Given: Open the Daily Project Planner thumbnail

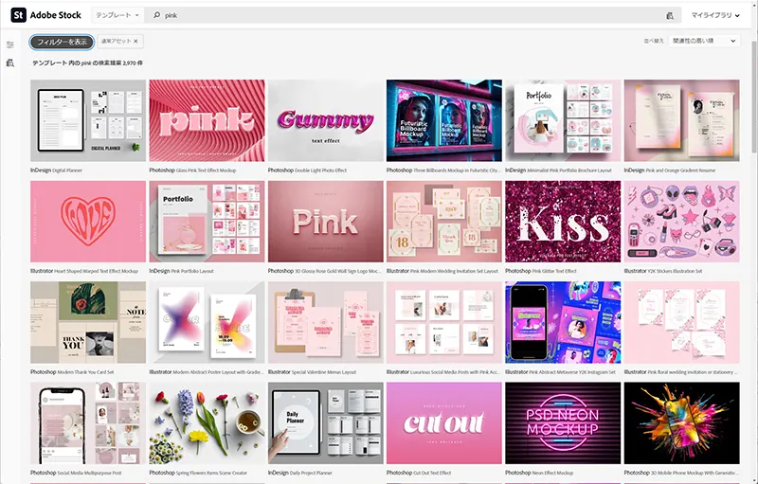Looking at the screenshot, I should click(325, 423).
